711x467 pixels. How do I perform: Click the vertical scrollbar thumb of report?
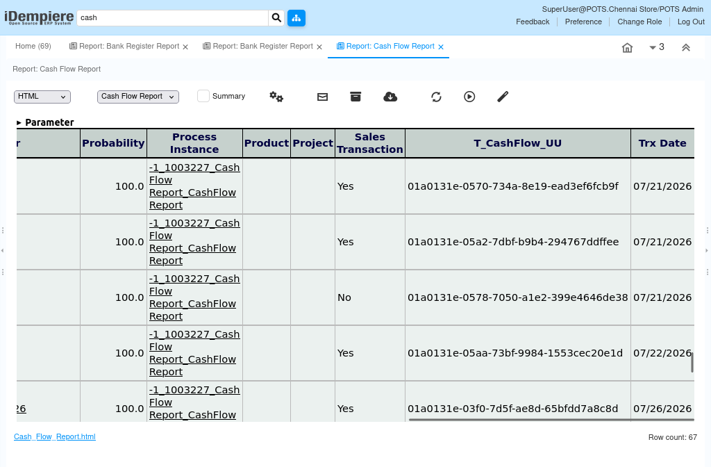pyautogui.click(x=692, y=362)
